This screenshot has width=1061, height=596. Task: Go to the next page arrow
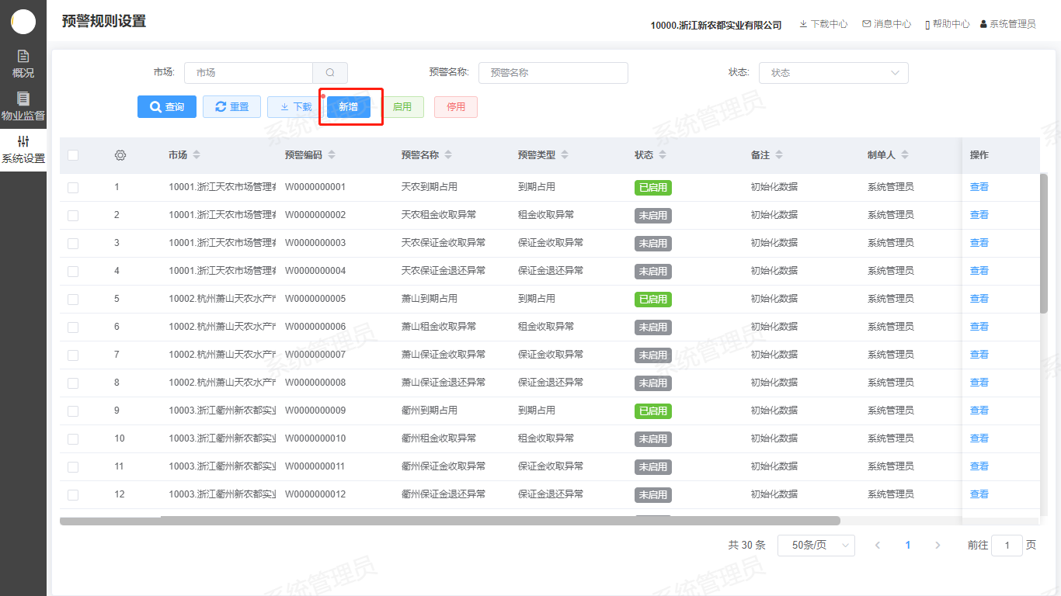point(938,546)
